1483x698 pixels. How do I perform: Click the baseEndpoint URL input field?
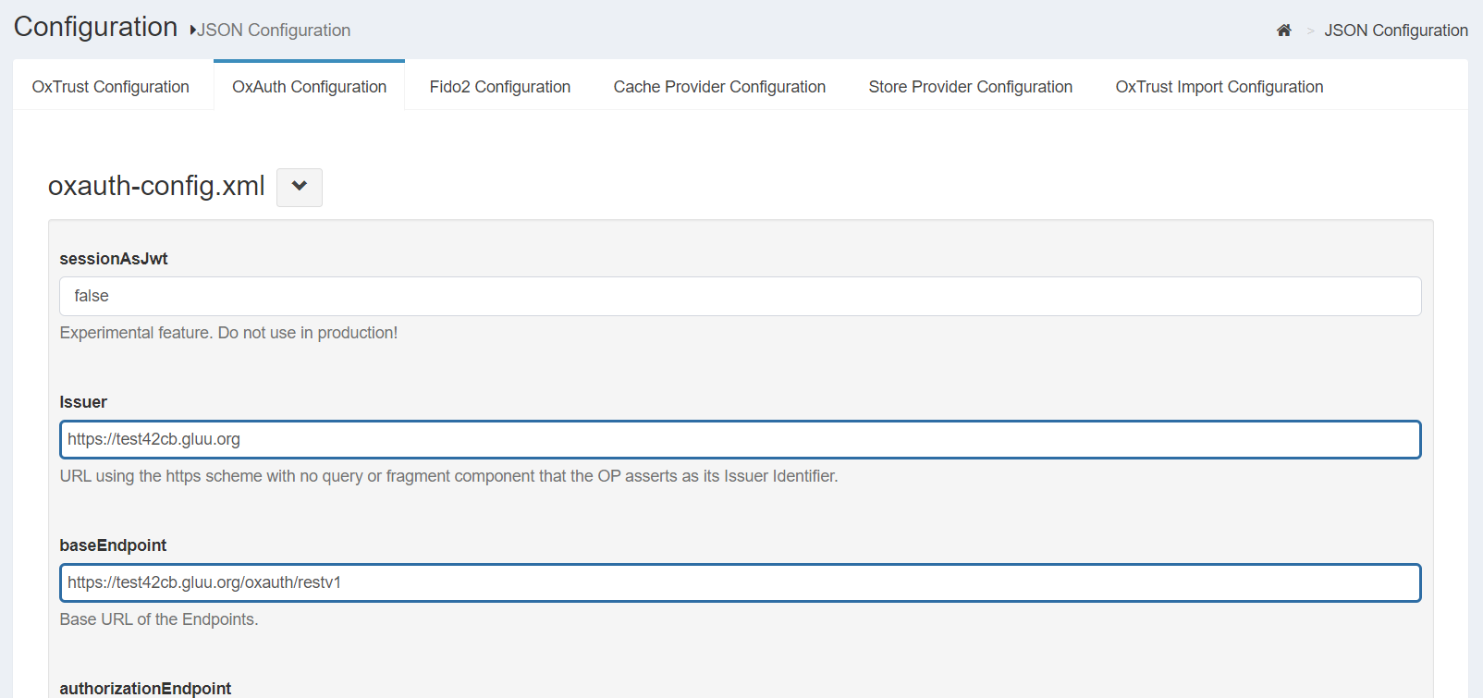click(x=740, y=582)
